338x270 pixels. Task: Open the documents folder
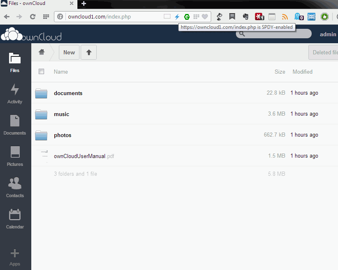click(x=68, y=93)
